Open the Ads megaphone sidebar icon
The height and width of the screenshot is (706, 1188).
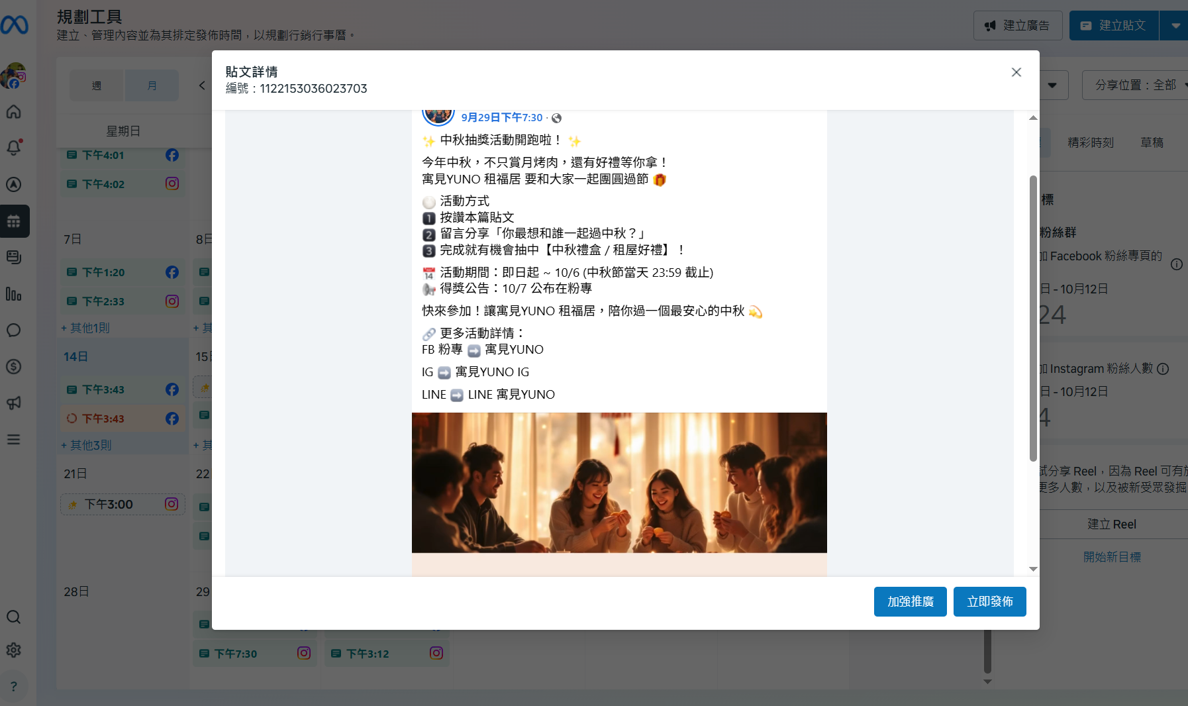coord(14,403)
